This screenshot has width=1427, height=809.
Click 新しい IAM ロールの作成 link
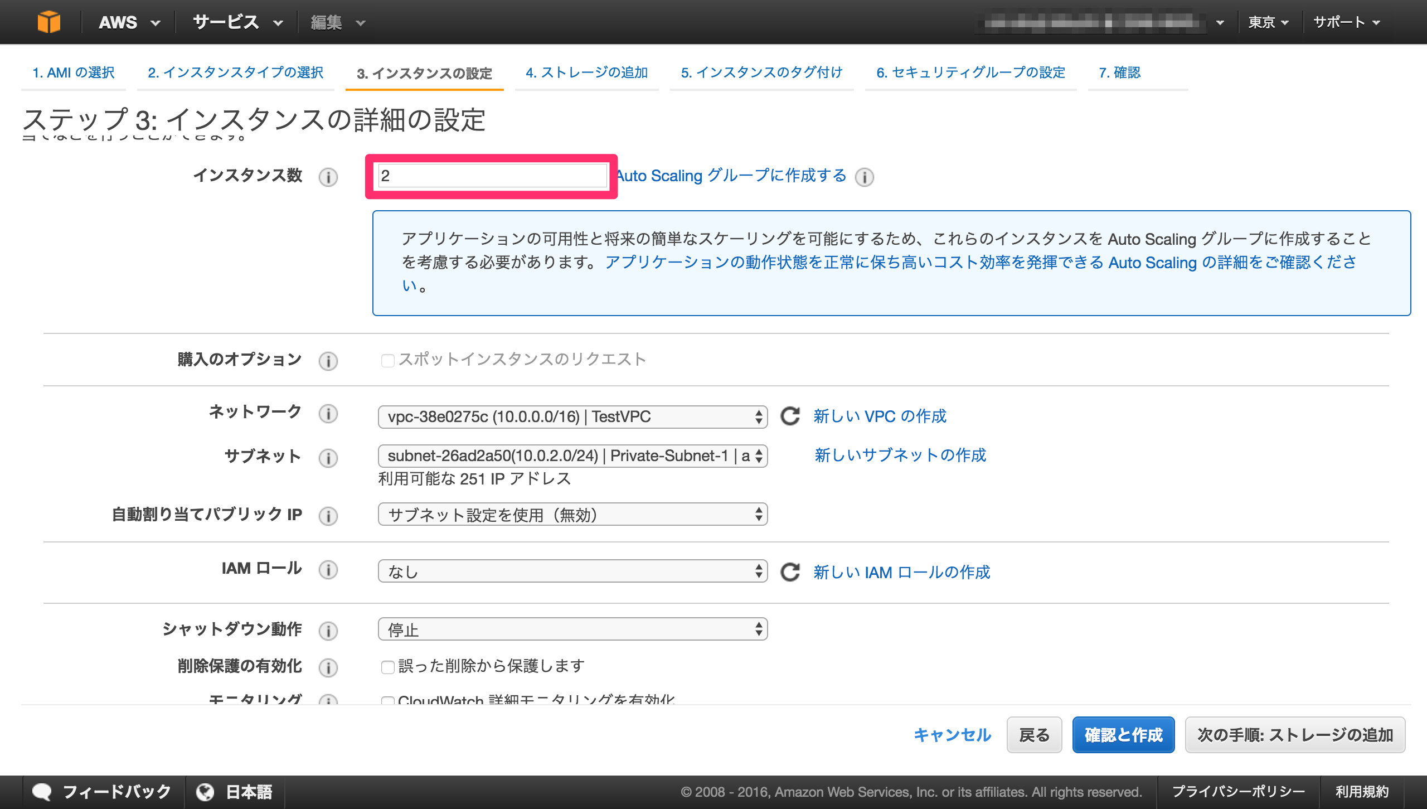[x=901, y=572]
